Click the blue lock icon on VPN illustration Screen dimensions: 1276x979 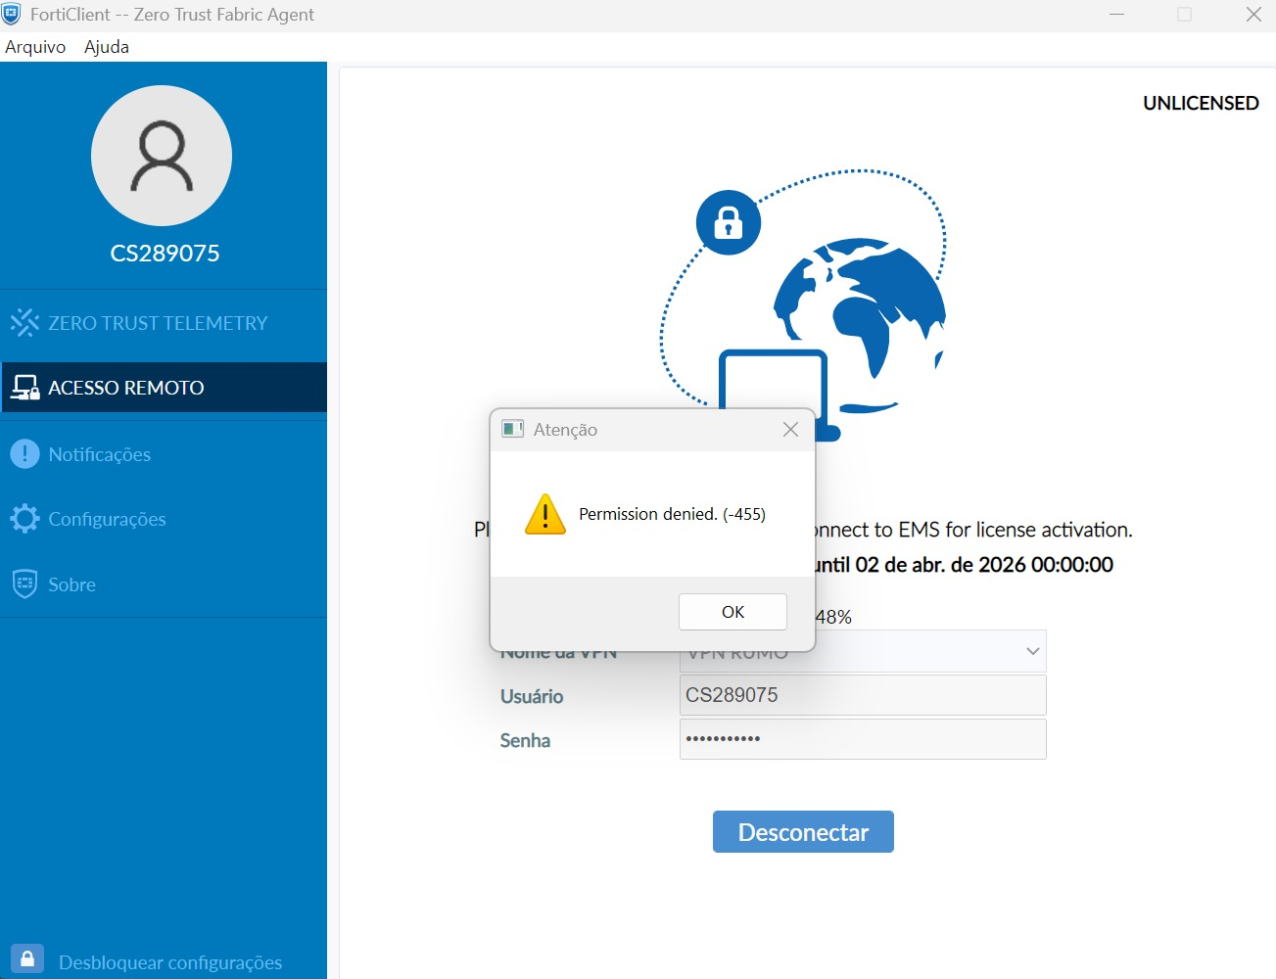(729, 222)
